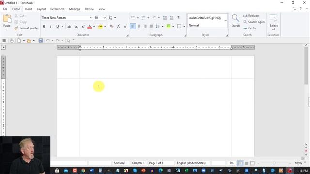Increase font size with grow font icon
Image resolution: width=310 pixels, height=174 pixels.
(118, 26)
